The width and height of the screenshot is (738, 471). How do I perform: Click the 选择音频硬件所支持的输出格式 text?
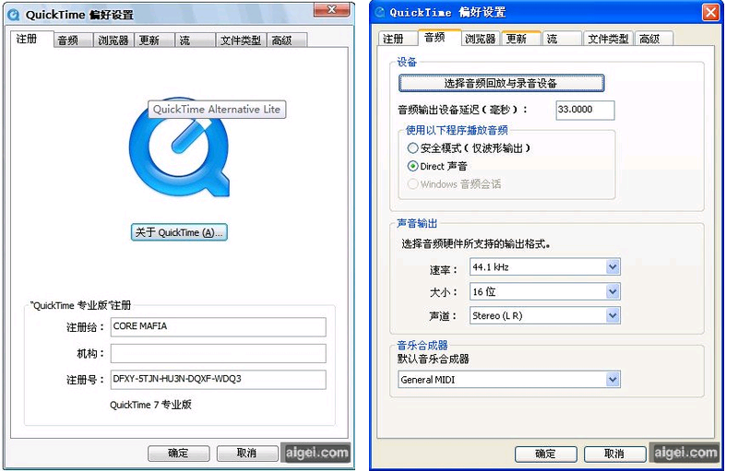point(476,244)
